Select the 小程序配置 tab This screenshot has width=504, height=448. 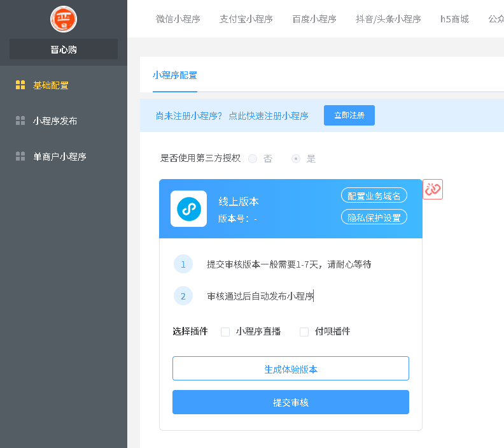pos(175,75)
